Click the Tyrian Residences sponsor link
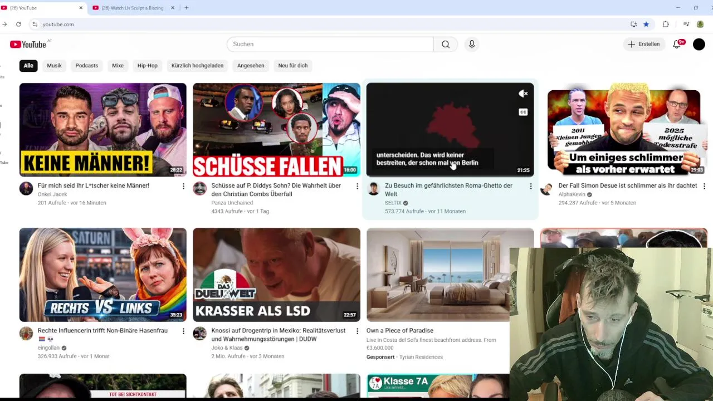Viewport: 713px width, 401px height. (x=422, y=357)
